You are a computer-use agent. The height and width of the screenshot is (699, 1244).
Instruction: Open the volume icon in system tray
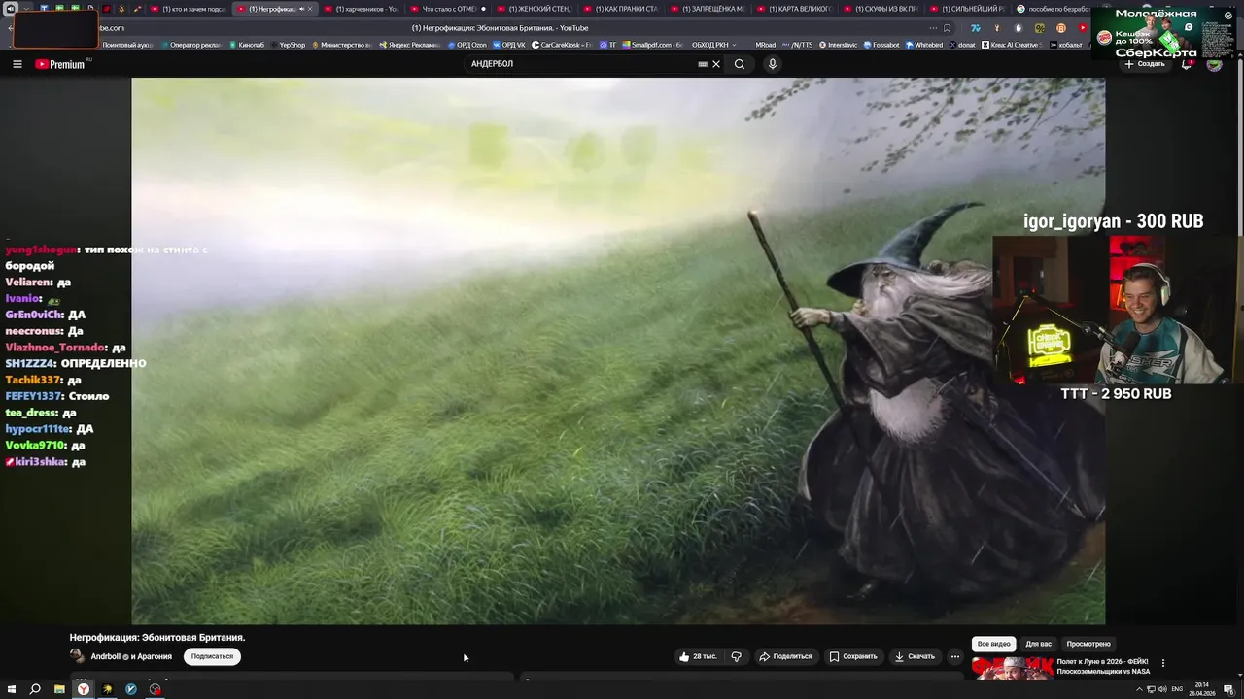point(1162,689)
